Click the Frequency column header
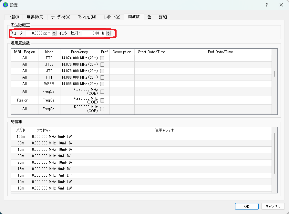 point(80,52)
